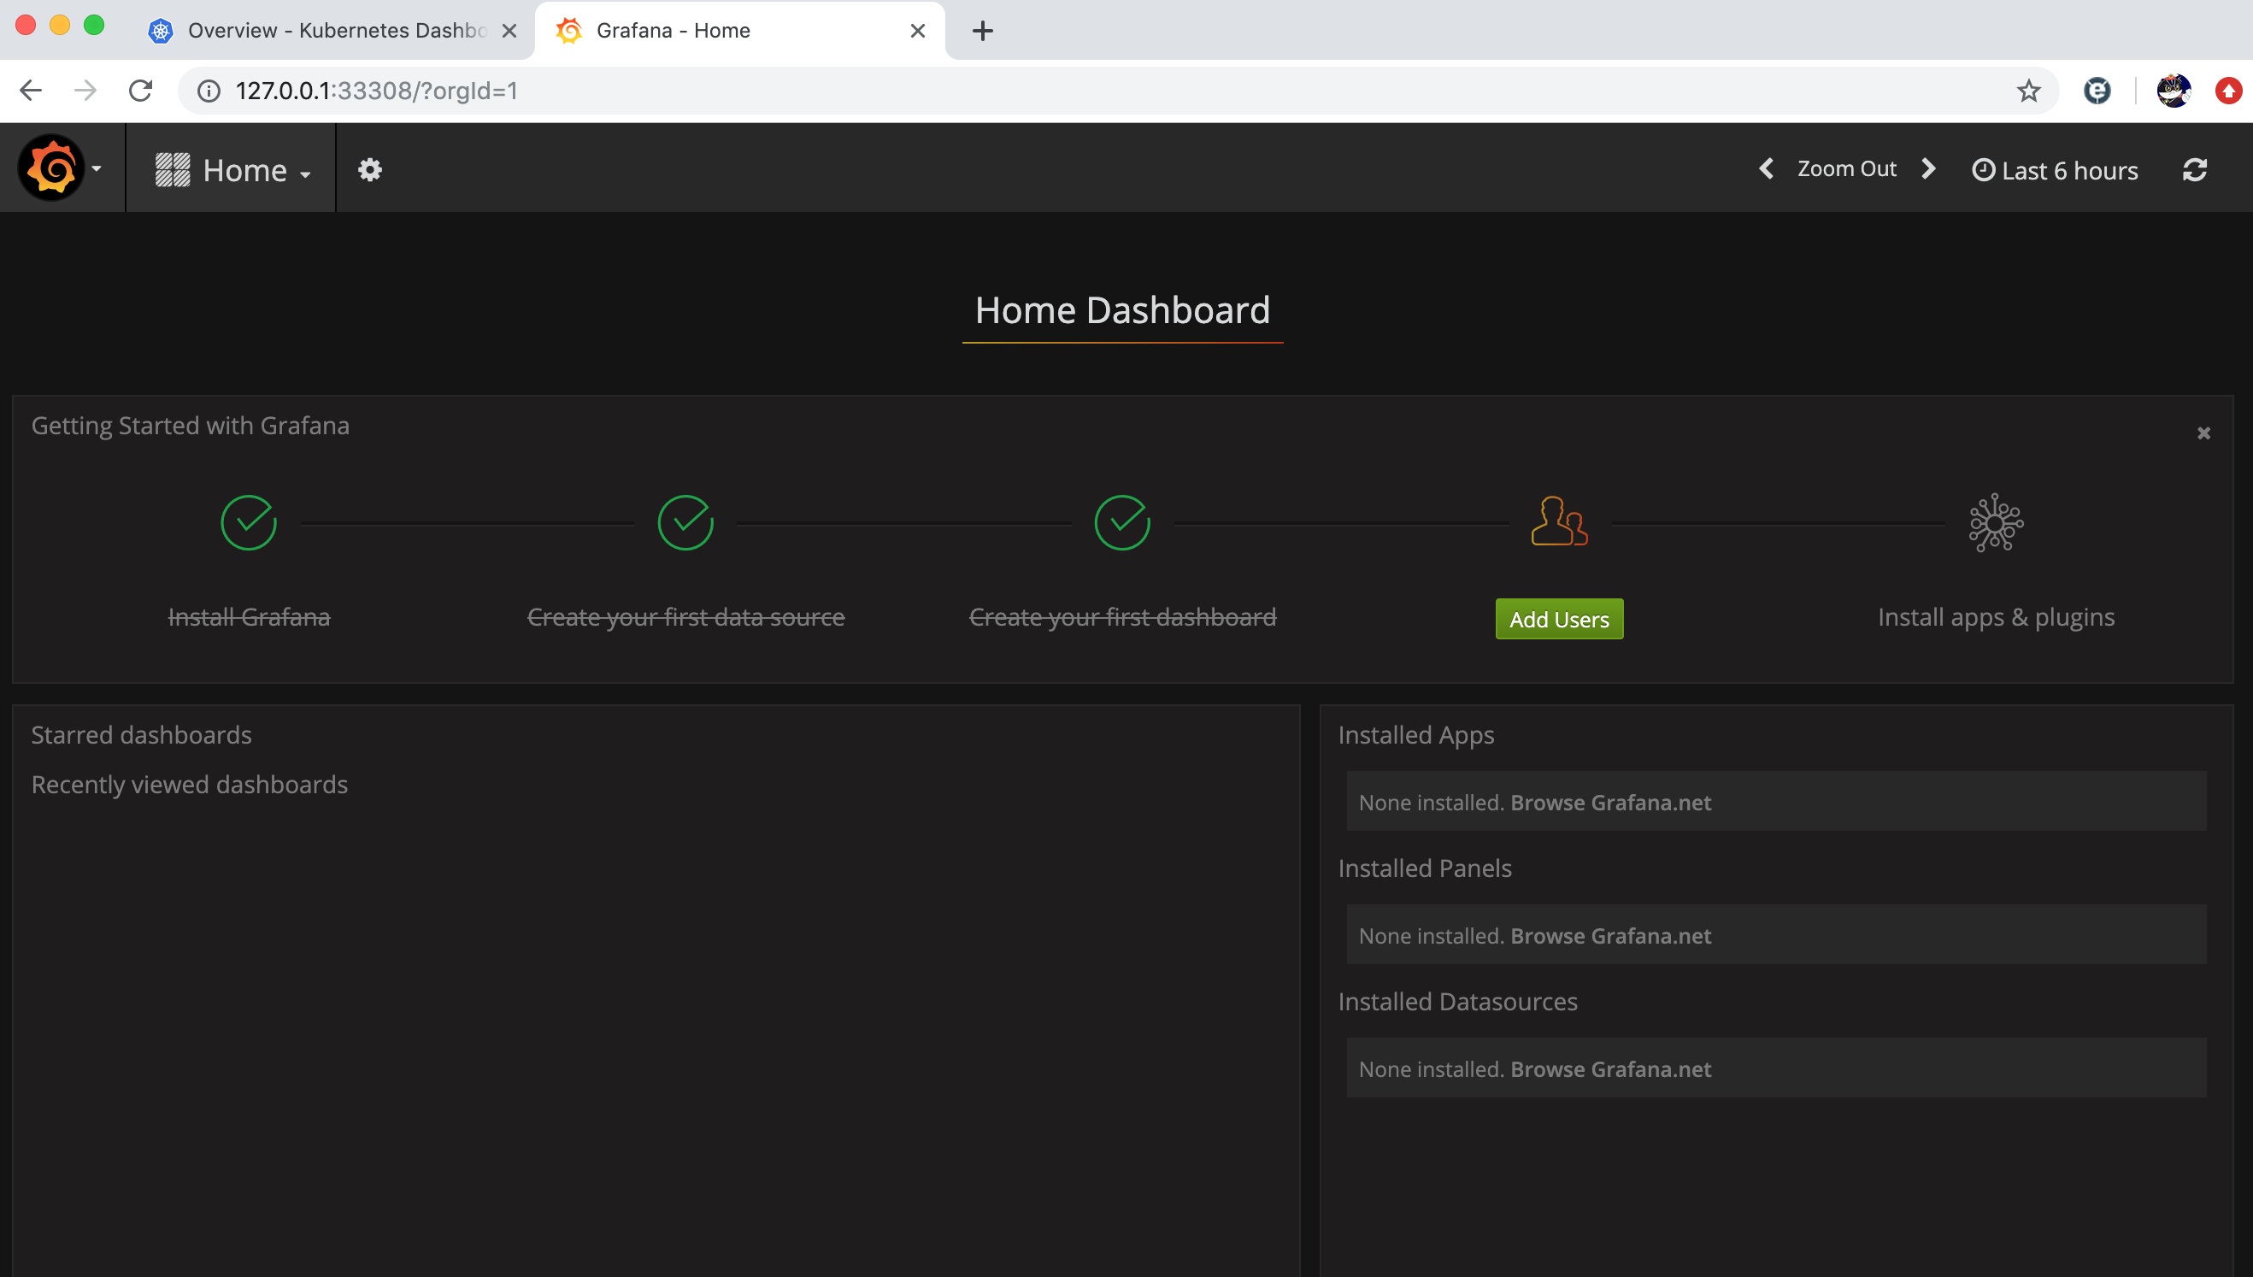Image resolution: width=2253 pixels, height=1277 pixels.
Task: Click the refresh dashboard icon
Action: [x=2194, y=169]
